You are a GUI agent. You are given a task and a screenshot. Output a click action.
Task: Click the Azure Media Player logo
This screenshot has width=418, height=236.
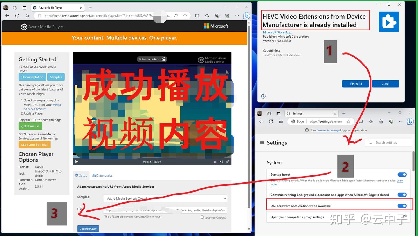tap(24, 27)
